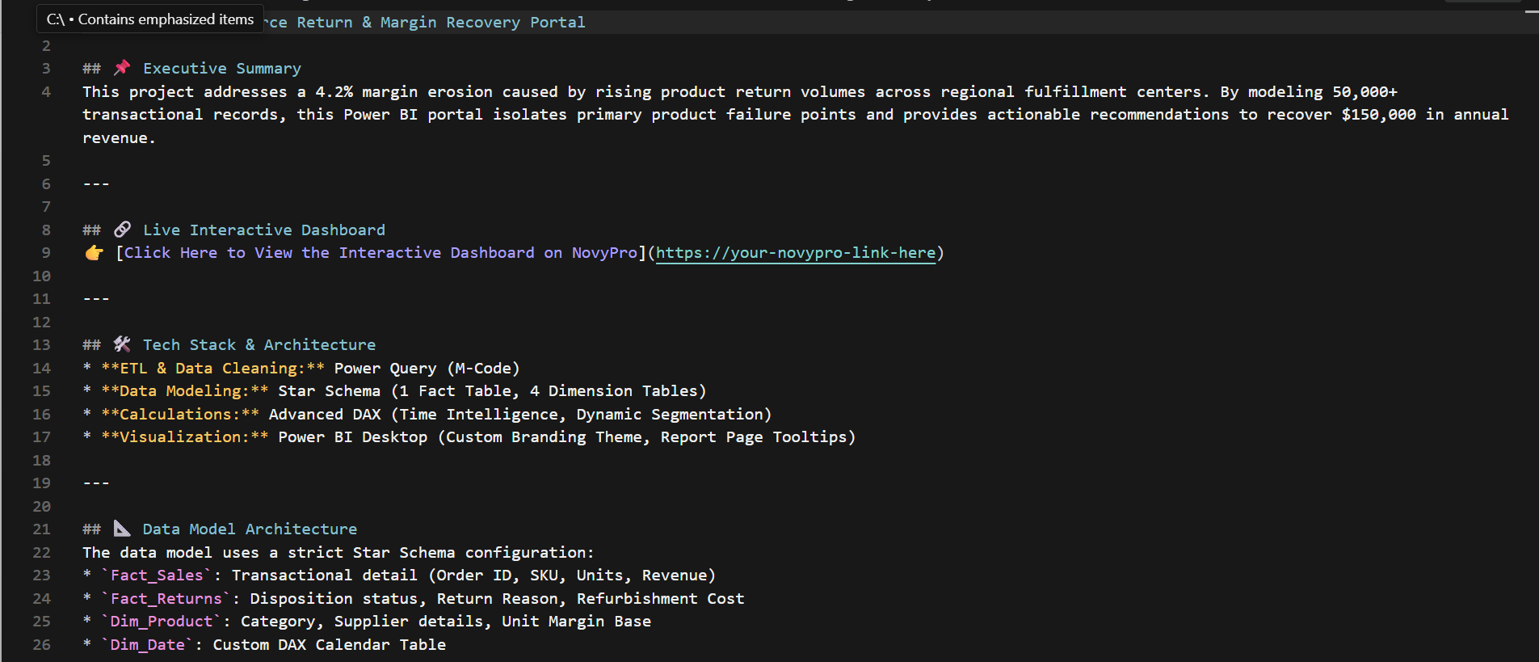
Task: Click 'The data model uses a strict Star Schema' sentence
Action: click(338, 553)
